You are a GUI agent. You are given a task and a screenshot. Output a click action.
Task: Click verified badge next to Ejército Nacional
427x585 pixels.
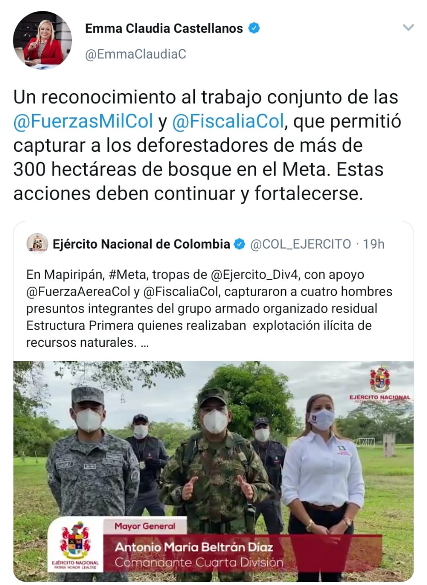[239, 245]
